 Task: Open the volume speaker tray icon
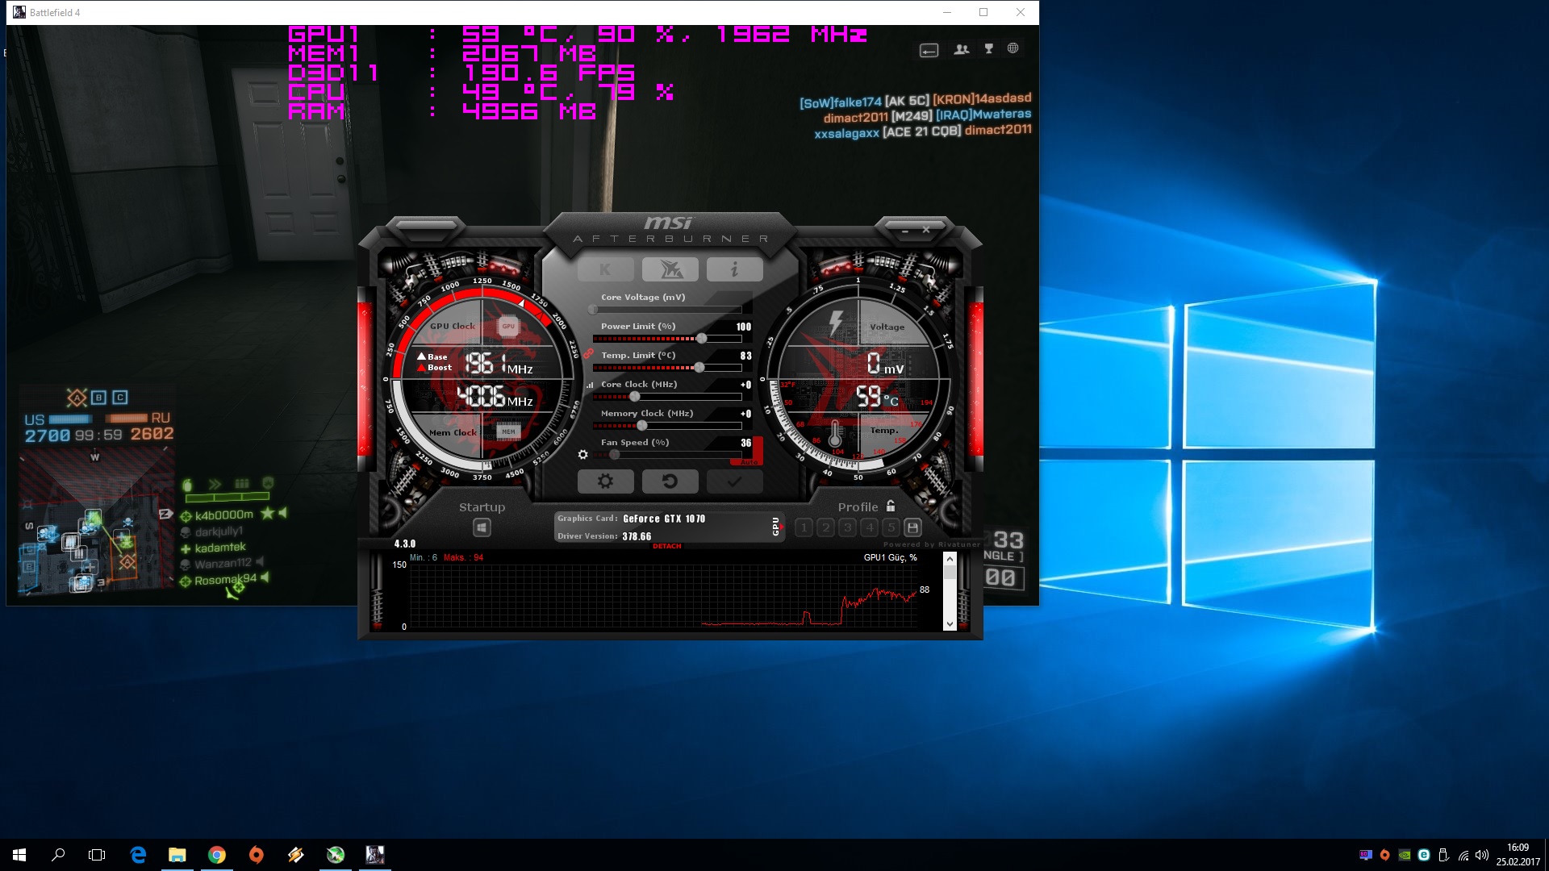(x=1482, y=855)
